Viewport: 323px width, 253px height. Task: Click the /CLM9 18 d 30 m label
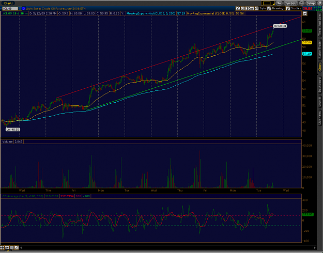15,13
